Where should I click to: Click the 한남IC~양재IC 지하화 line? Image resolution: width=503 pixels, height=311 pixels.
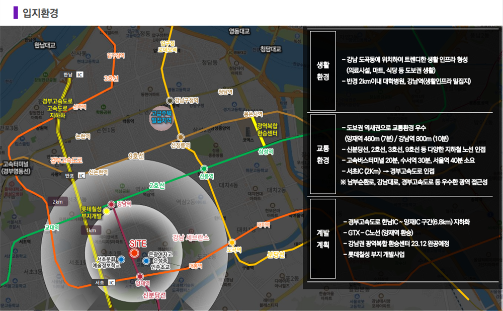pyautogui.click(x=406, y=222)
